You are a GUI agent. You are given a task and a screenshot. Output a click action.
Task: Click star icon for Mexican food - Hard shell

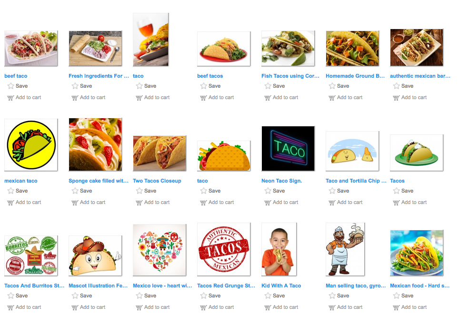396,296
